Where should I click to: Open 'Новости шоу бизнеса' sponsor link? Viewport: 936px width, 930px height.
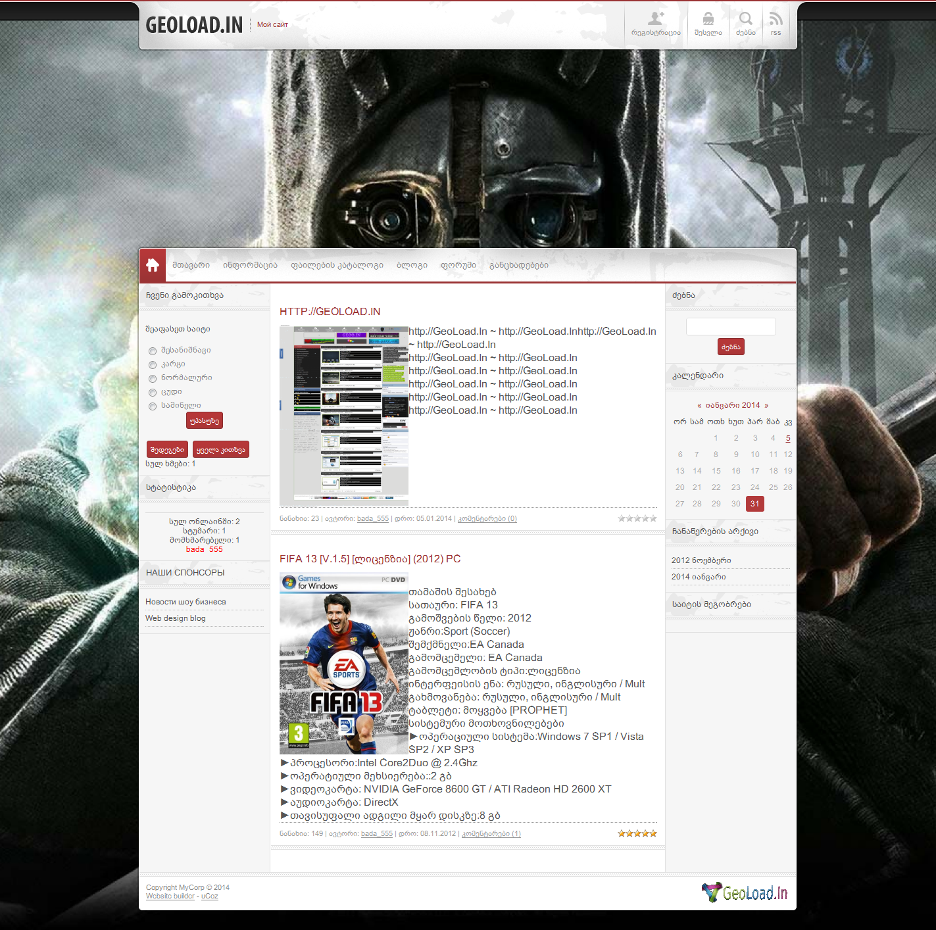coord(185,602)
